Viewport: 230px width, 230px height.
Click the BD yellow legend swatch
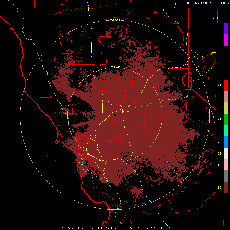226,108
